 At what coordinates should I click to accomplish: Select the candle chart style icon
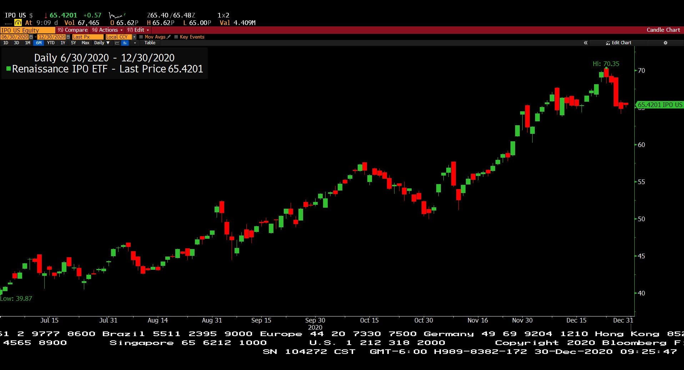tap(125, 43)
